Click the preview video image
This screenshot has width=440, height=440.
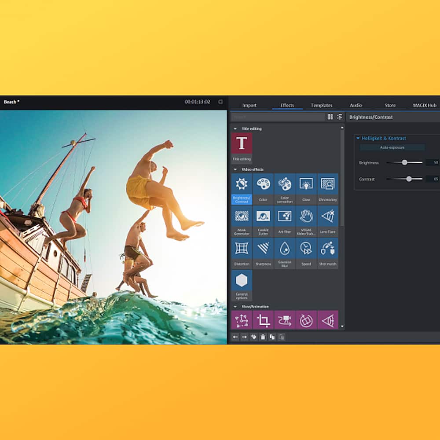click(x=113, y=227)
